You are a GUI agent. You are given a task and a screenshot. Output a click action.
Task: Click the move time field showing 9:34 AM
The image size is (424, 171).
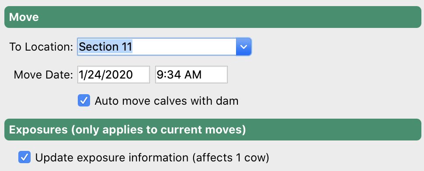click(191, 75)
